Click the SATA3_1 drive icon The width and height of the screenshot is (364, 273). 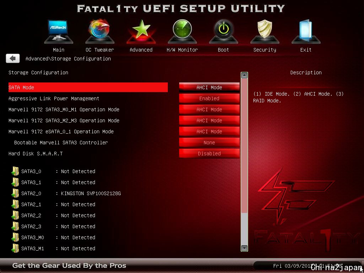coord(15,182)
